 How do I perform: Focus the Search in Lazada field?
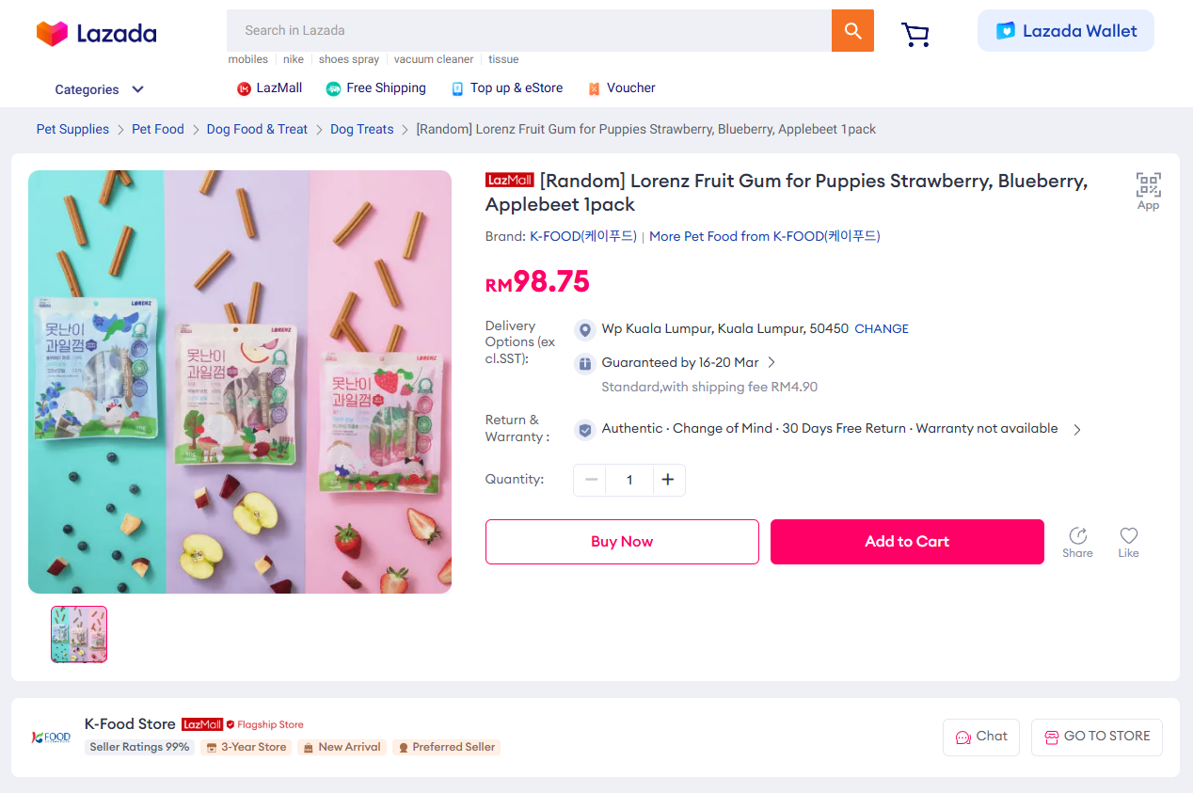click(529, 31)
